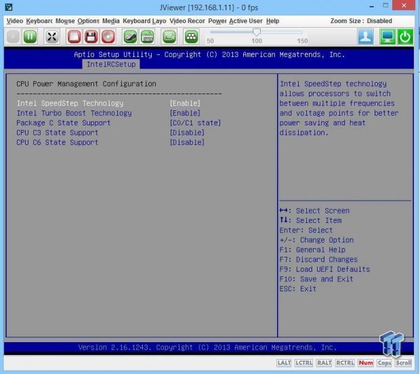
Task: Open the Media menu
Action: click(111, 21)
